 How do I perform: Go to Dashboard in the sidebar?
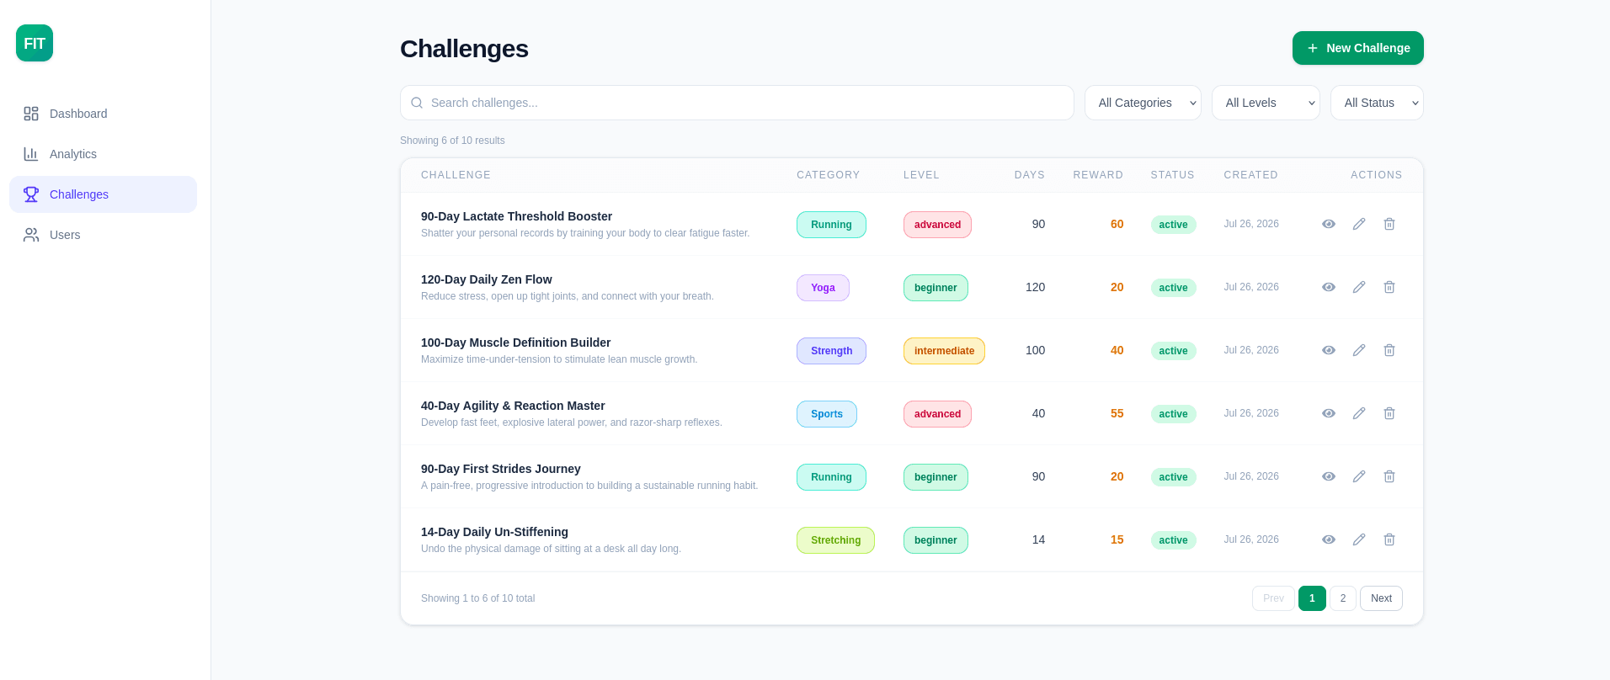click(103, 114)
